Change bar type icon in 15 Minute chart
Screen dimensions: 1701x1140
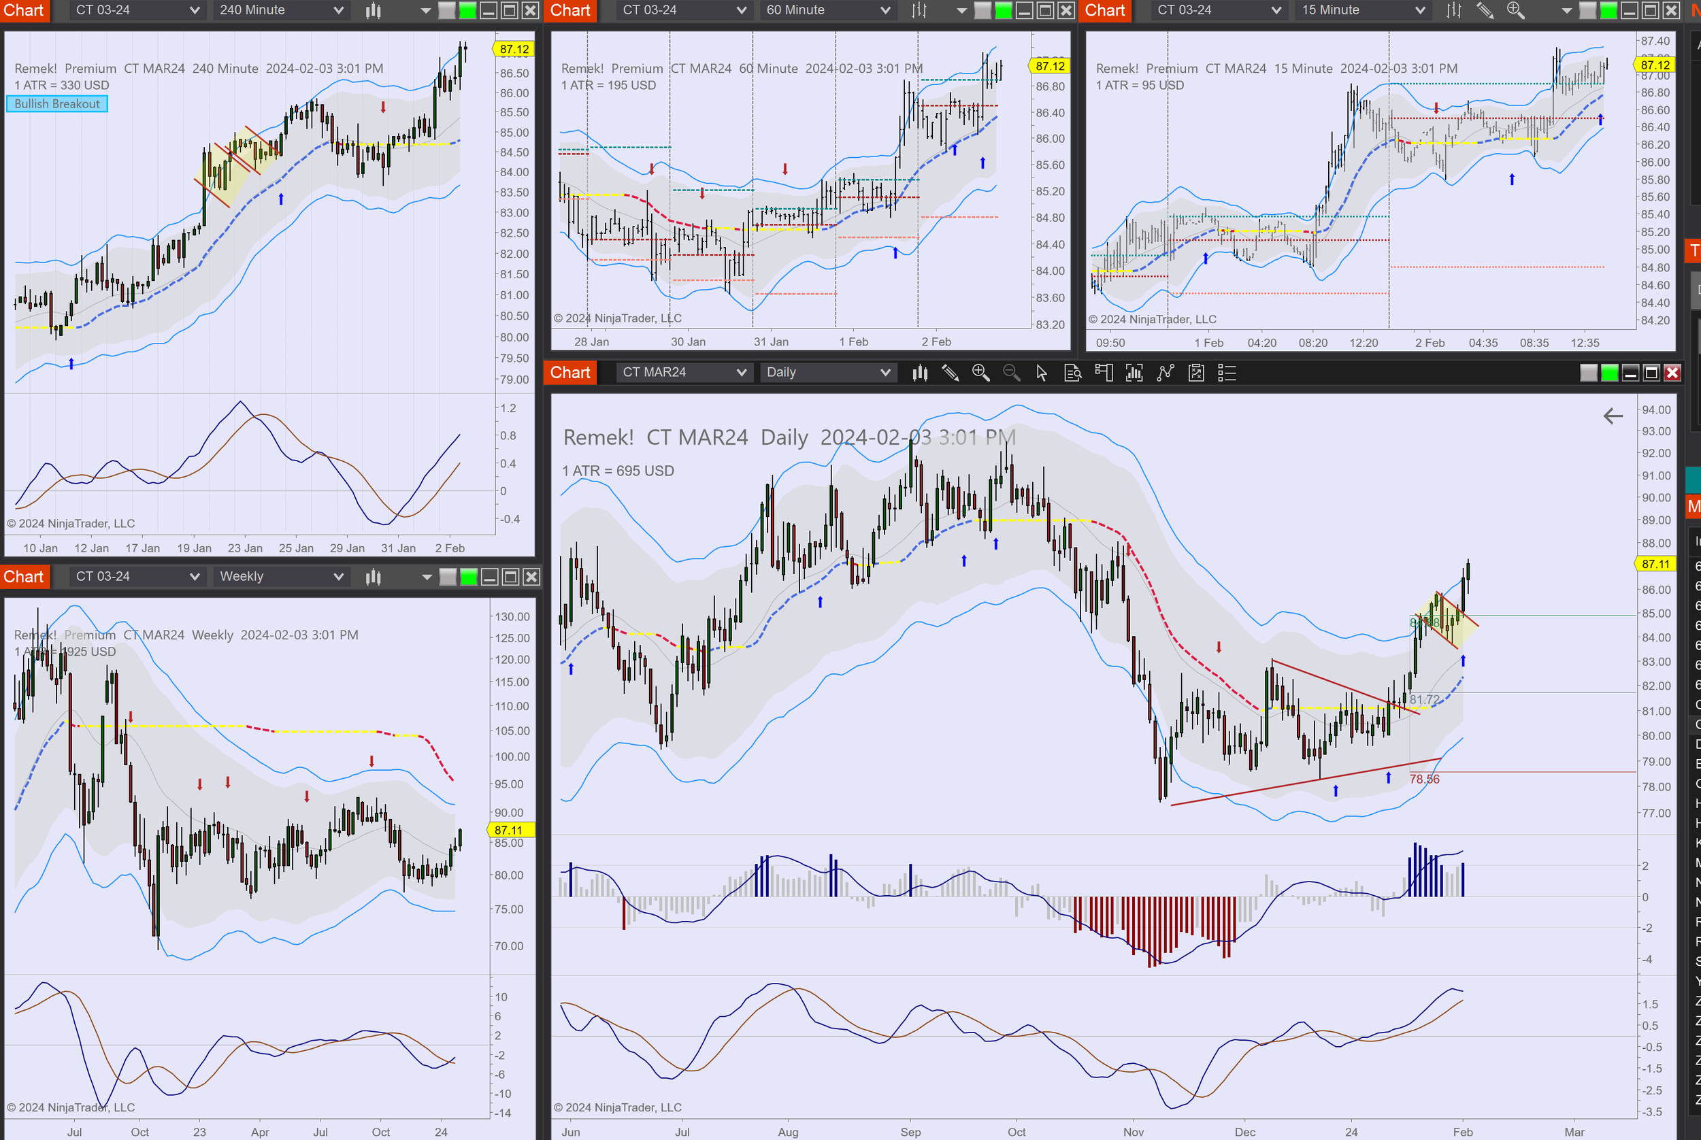point(1453,10)
